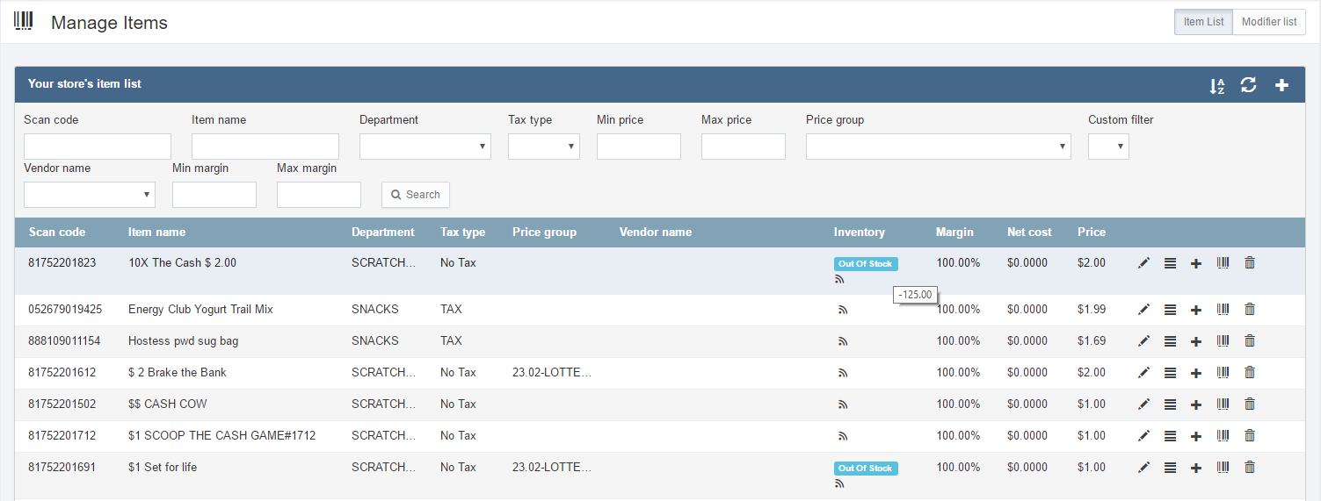Open the Department filter dropdown
Screen dimensions: 1321x501
coord(425,147)
